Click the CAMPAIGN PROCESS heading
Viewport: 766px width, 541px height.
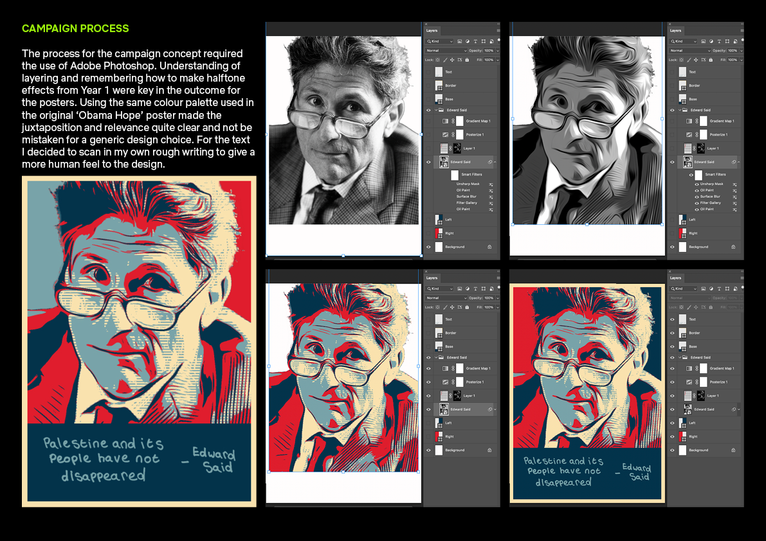click(75, 28)
